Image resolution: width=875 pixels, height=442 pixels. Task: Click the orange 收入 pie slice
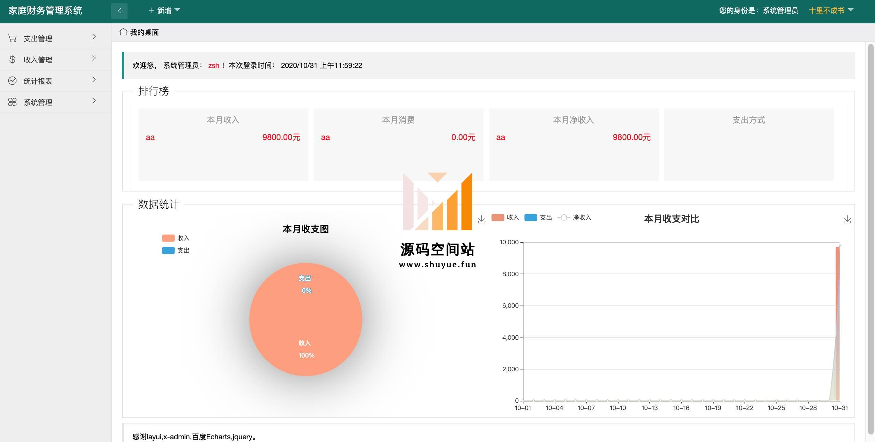point(306,319)
